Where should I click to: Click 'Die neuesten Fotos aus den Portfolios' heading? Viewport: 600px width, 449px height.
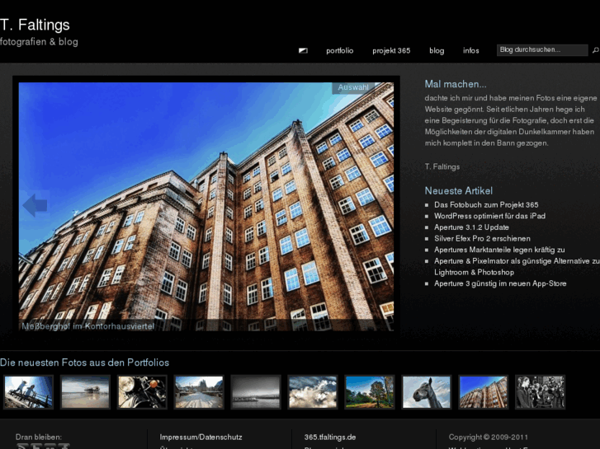(x=84, y=362)
